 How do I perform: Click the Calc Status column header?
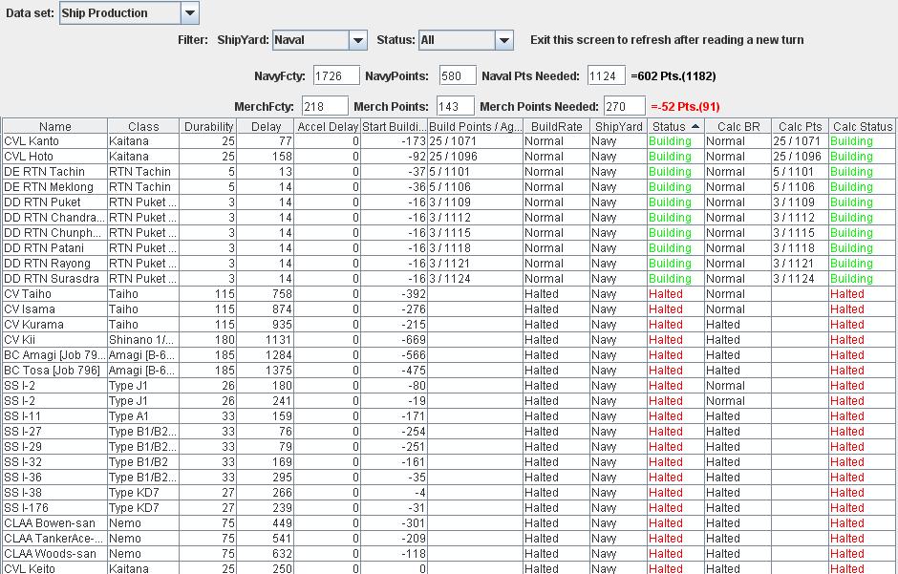(863, 126)
